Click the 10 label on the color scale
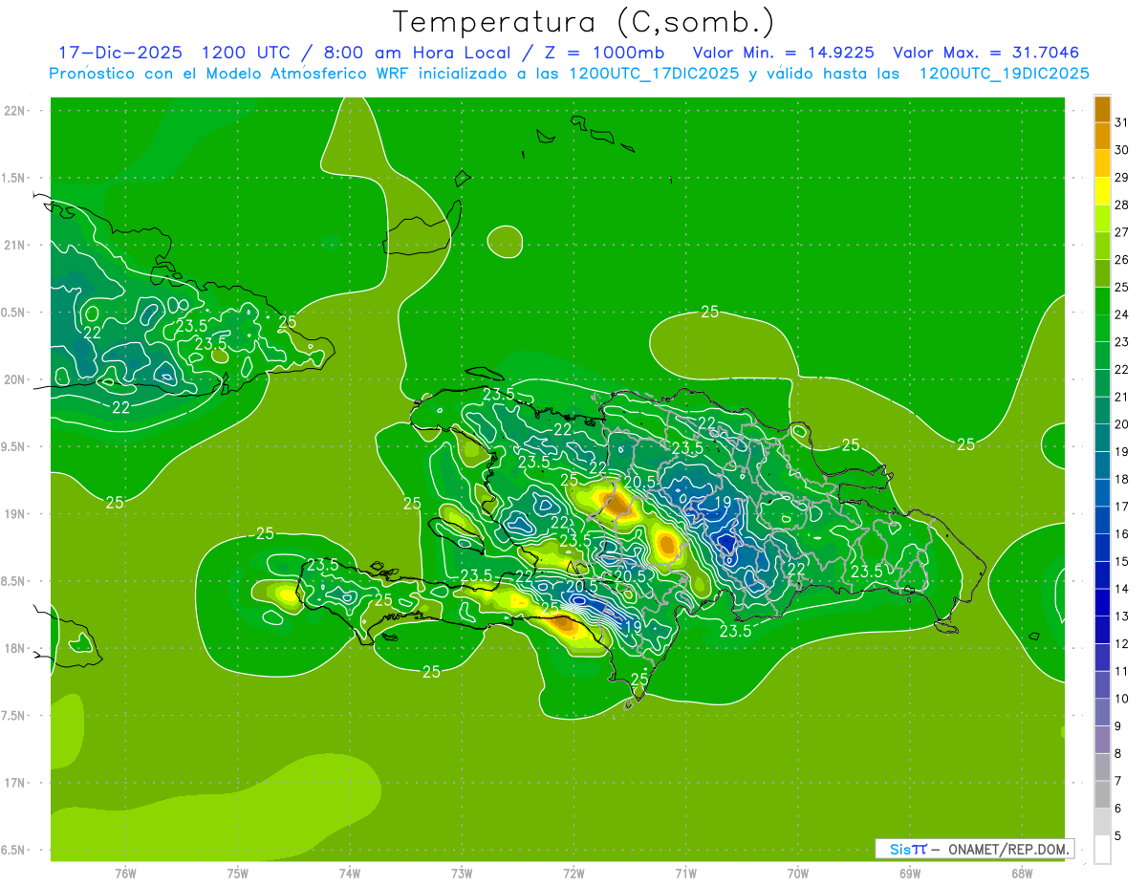The image size is (1147, 886). click(x=1121, y=699)
